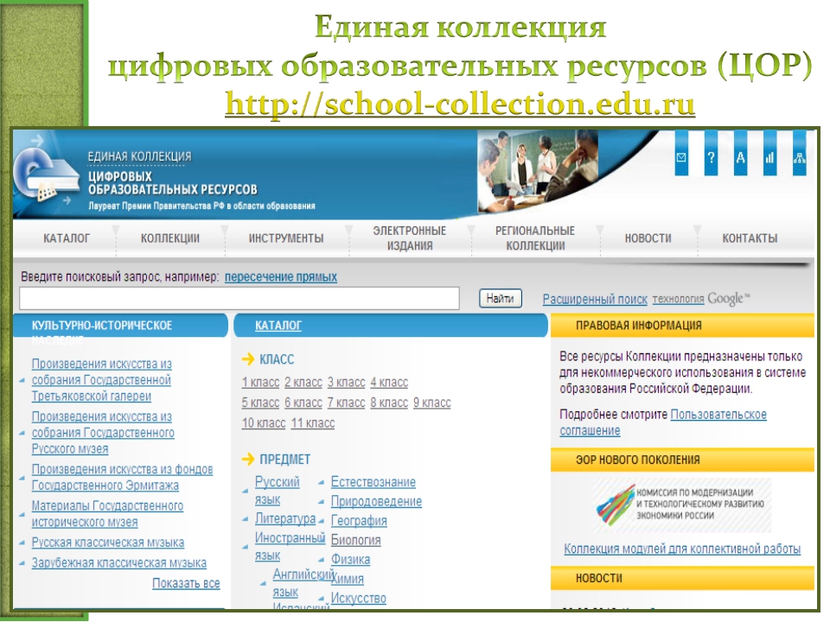Screen dimensions: 830x622
Task: Click КУЛЬТУРНО-ИСТОРИЧЕСКОЕ НАСЛЕДИЕ panel header
Action: 121,326
